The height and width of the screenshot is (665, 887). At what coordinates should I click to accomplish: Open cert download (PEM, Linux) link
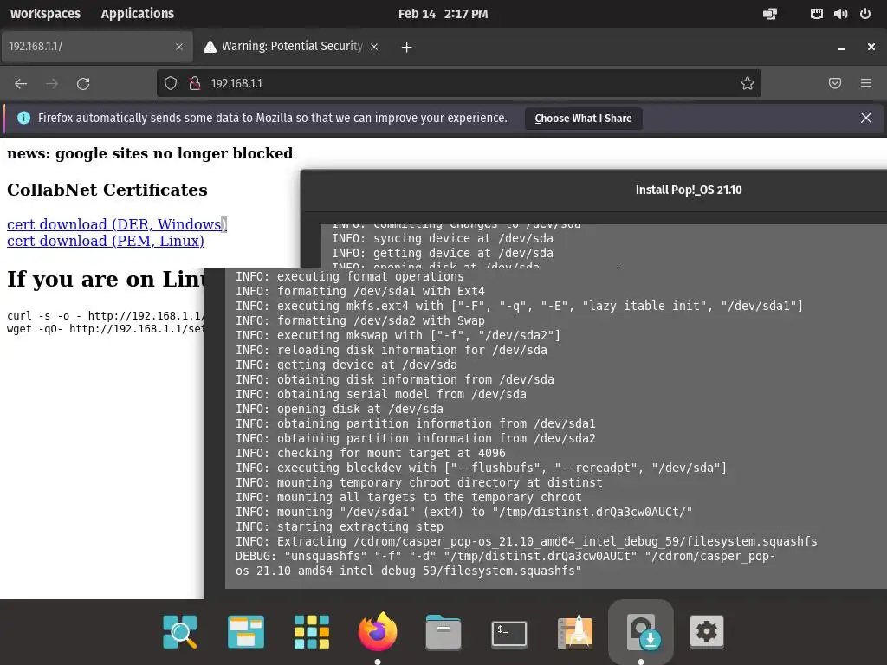click(x=105, y=241)
